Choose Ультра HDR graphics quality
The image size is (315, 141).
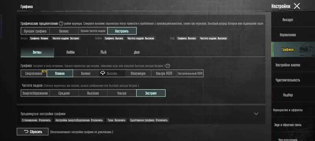(x=164, y=73)
